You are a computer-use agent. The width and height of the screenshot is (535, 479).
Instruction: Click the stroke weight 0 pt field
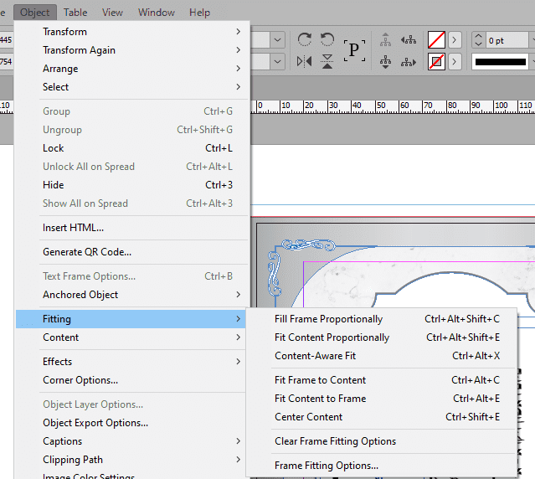508,40
